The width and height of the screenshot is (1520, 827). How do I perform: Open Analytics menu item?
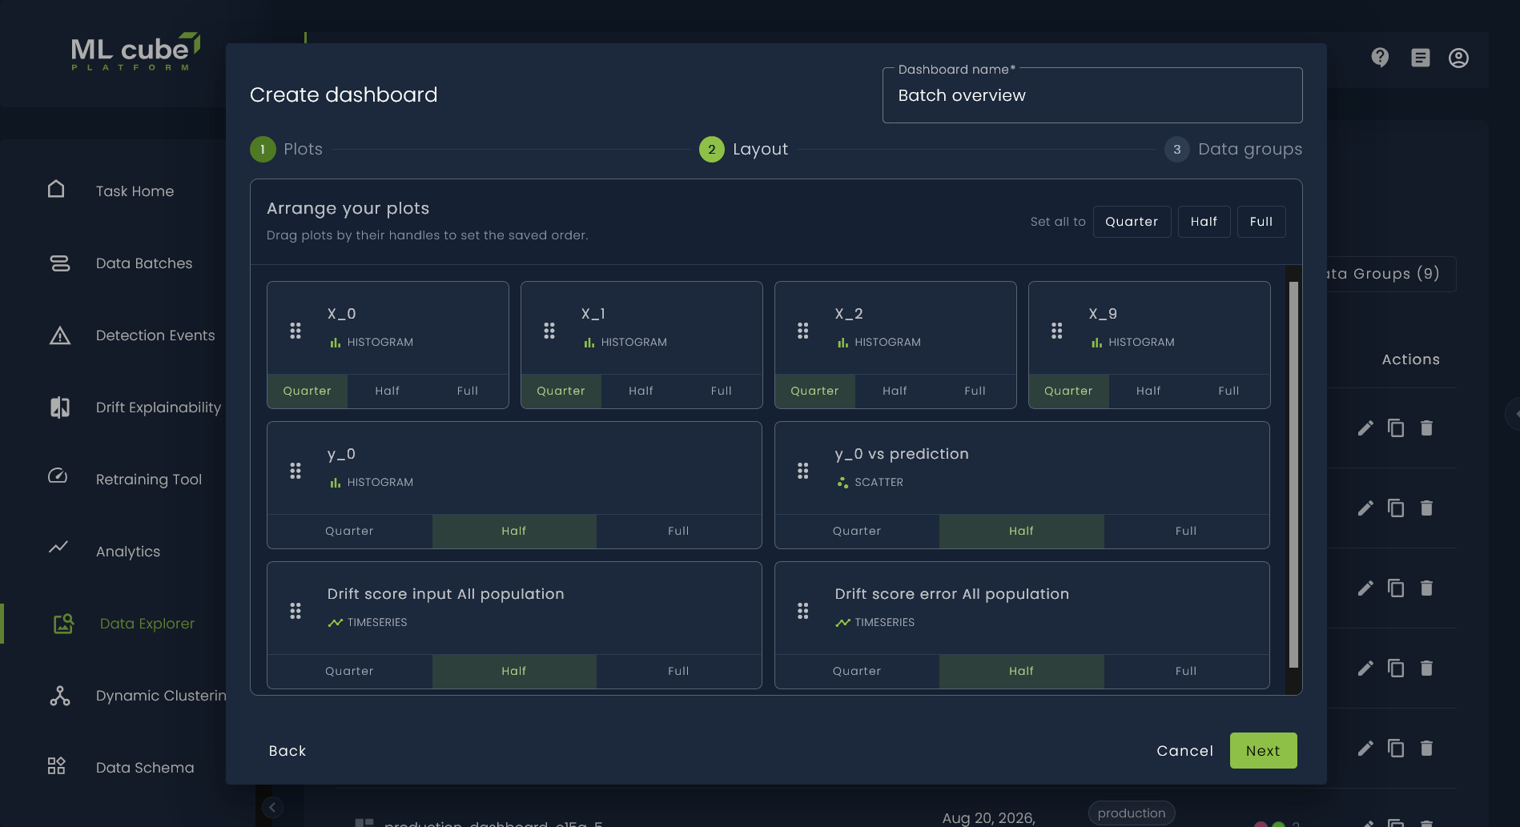[128, 552]
